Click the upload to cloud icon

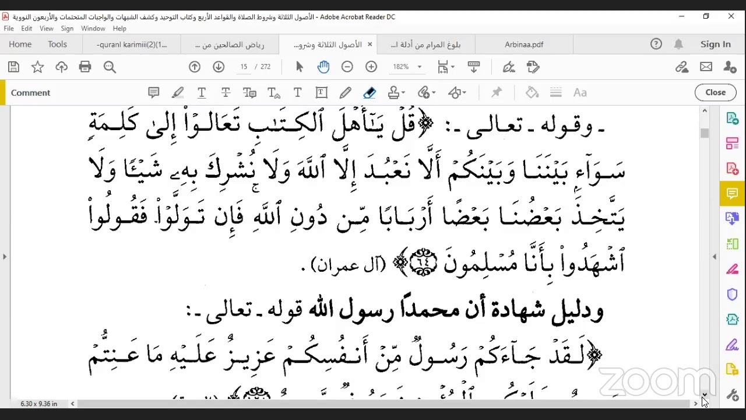[x=61, y=67]
